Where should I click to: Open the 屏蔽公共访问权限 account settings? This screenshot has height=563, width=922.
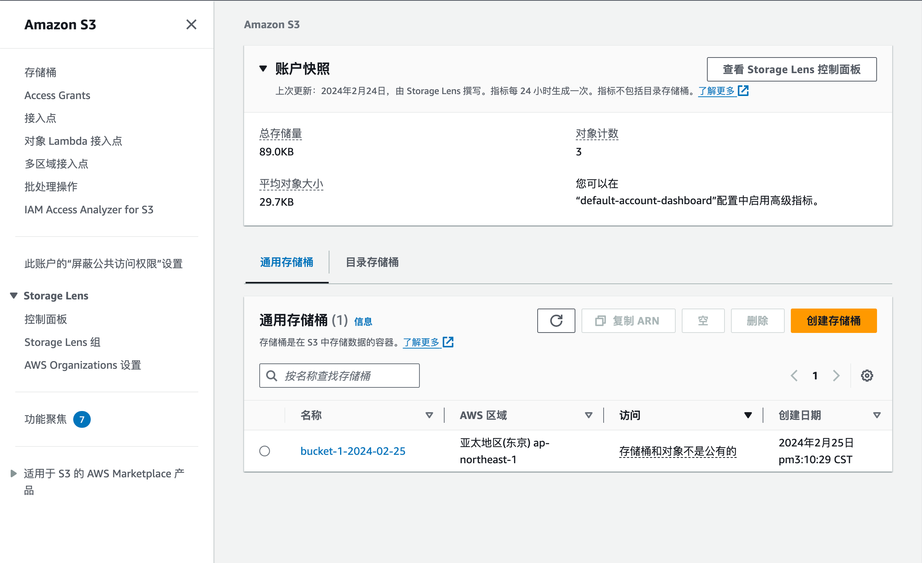[x=104, y=264]
